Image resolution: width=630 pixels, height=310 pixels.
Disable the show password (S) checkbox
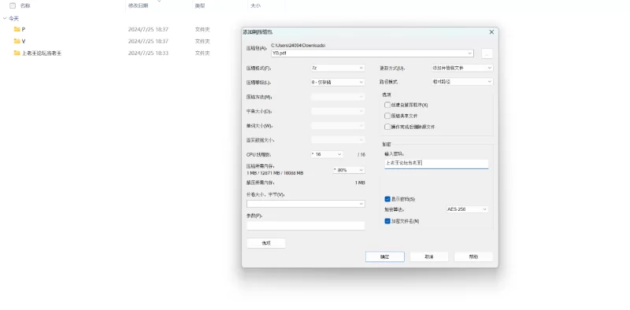[x=387, y=199]
